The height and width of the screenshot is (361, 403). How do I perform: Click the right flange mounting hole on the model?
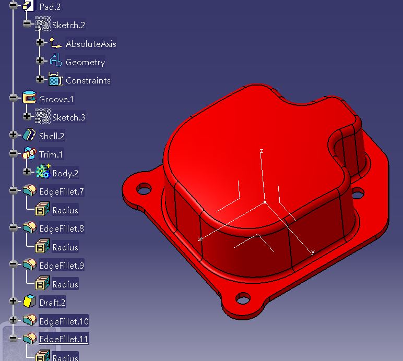pos(358,194)
